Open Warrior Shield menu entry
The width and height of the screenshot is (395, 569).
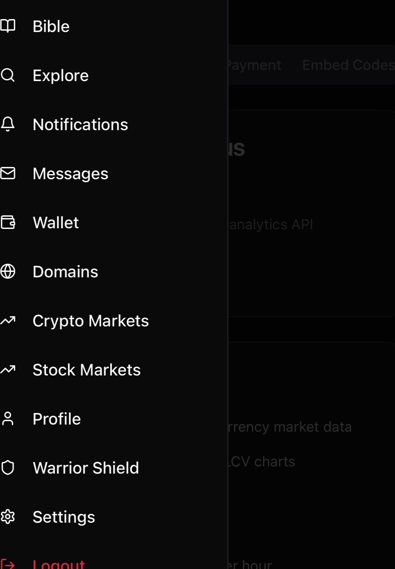[x=86, y=468]
